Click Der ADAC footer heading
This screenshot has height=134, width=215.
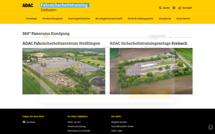(116, 116)
